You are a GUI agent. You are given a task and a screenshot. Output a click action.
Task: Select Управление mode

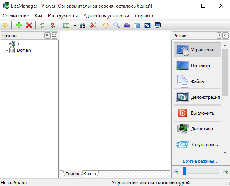point(197,50)
